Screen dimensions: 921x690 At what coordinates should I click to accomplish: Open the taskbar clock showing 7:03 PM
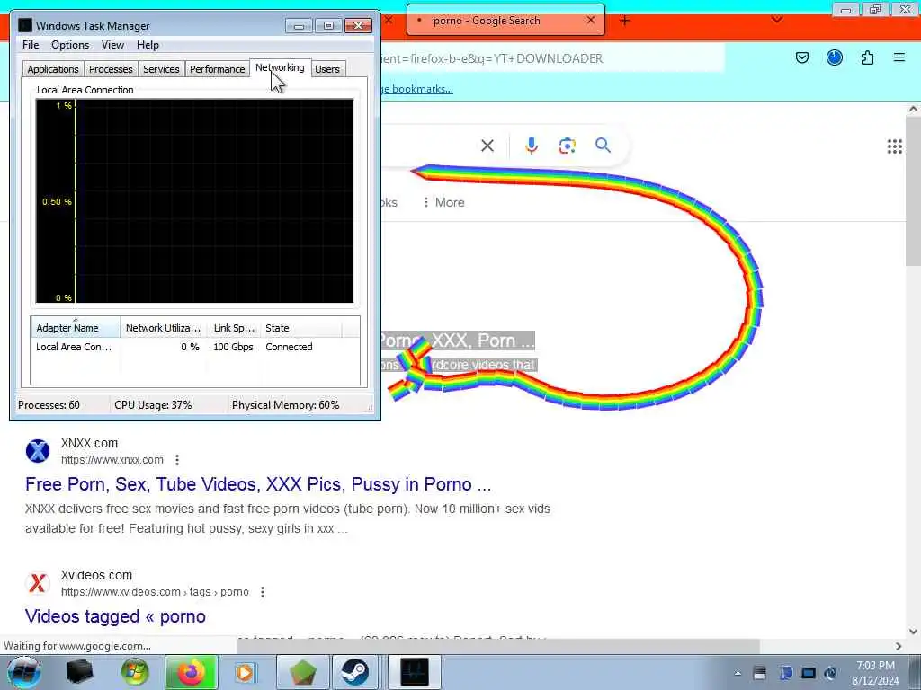pyautogui.click(x=875, y=673)
